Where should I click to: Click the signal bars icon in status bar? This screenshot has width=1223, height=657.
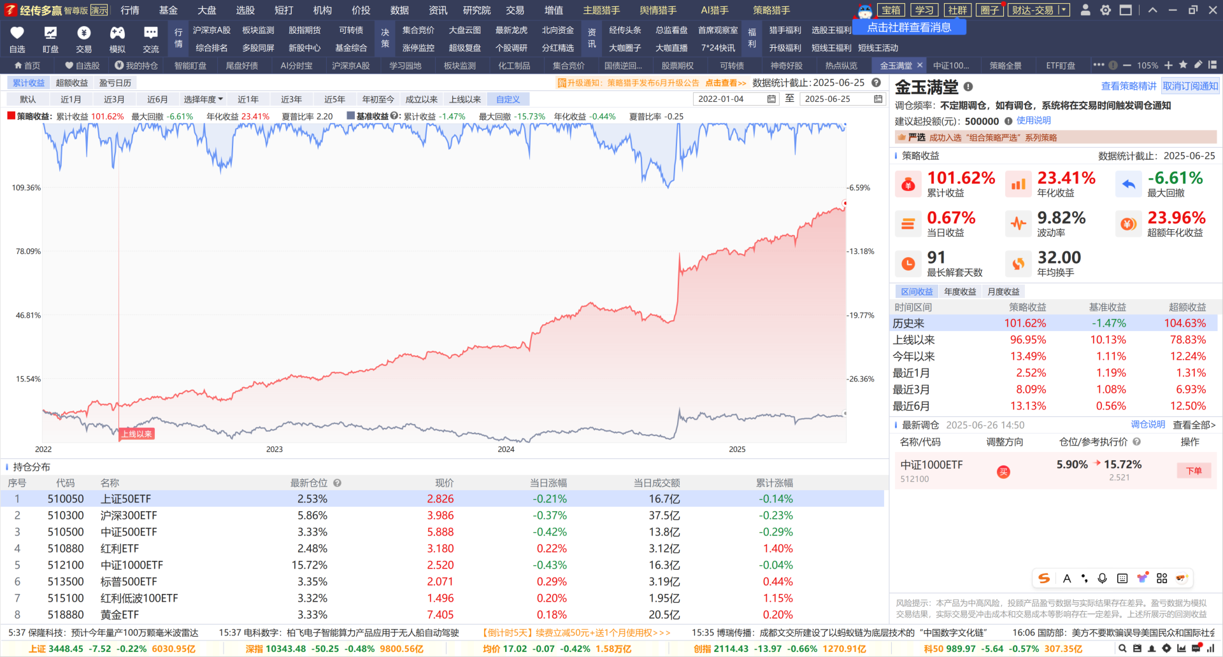point(1210,649)
